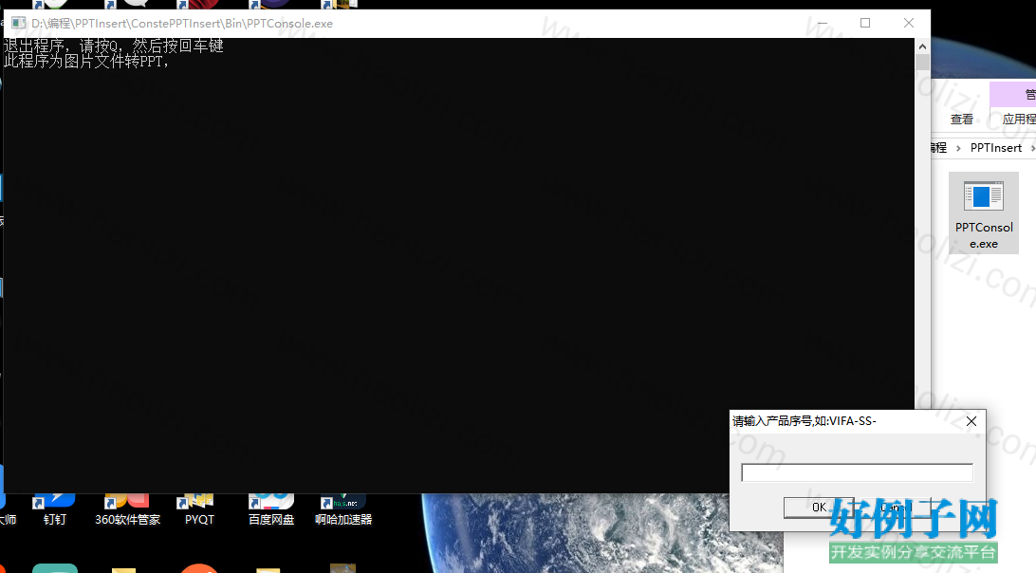Image resolution: width=1036 pixels, height=573 pixels.
Task: Open the PPTConsole.exe file in Explorer
Action: click(x=983, y=213)
